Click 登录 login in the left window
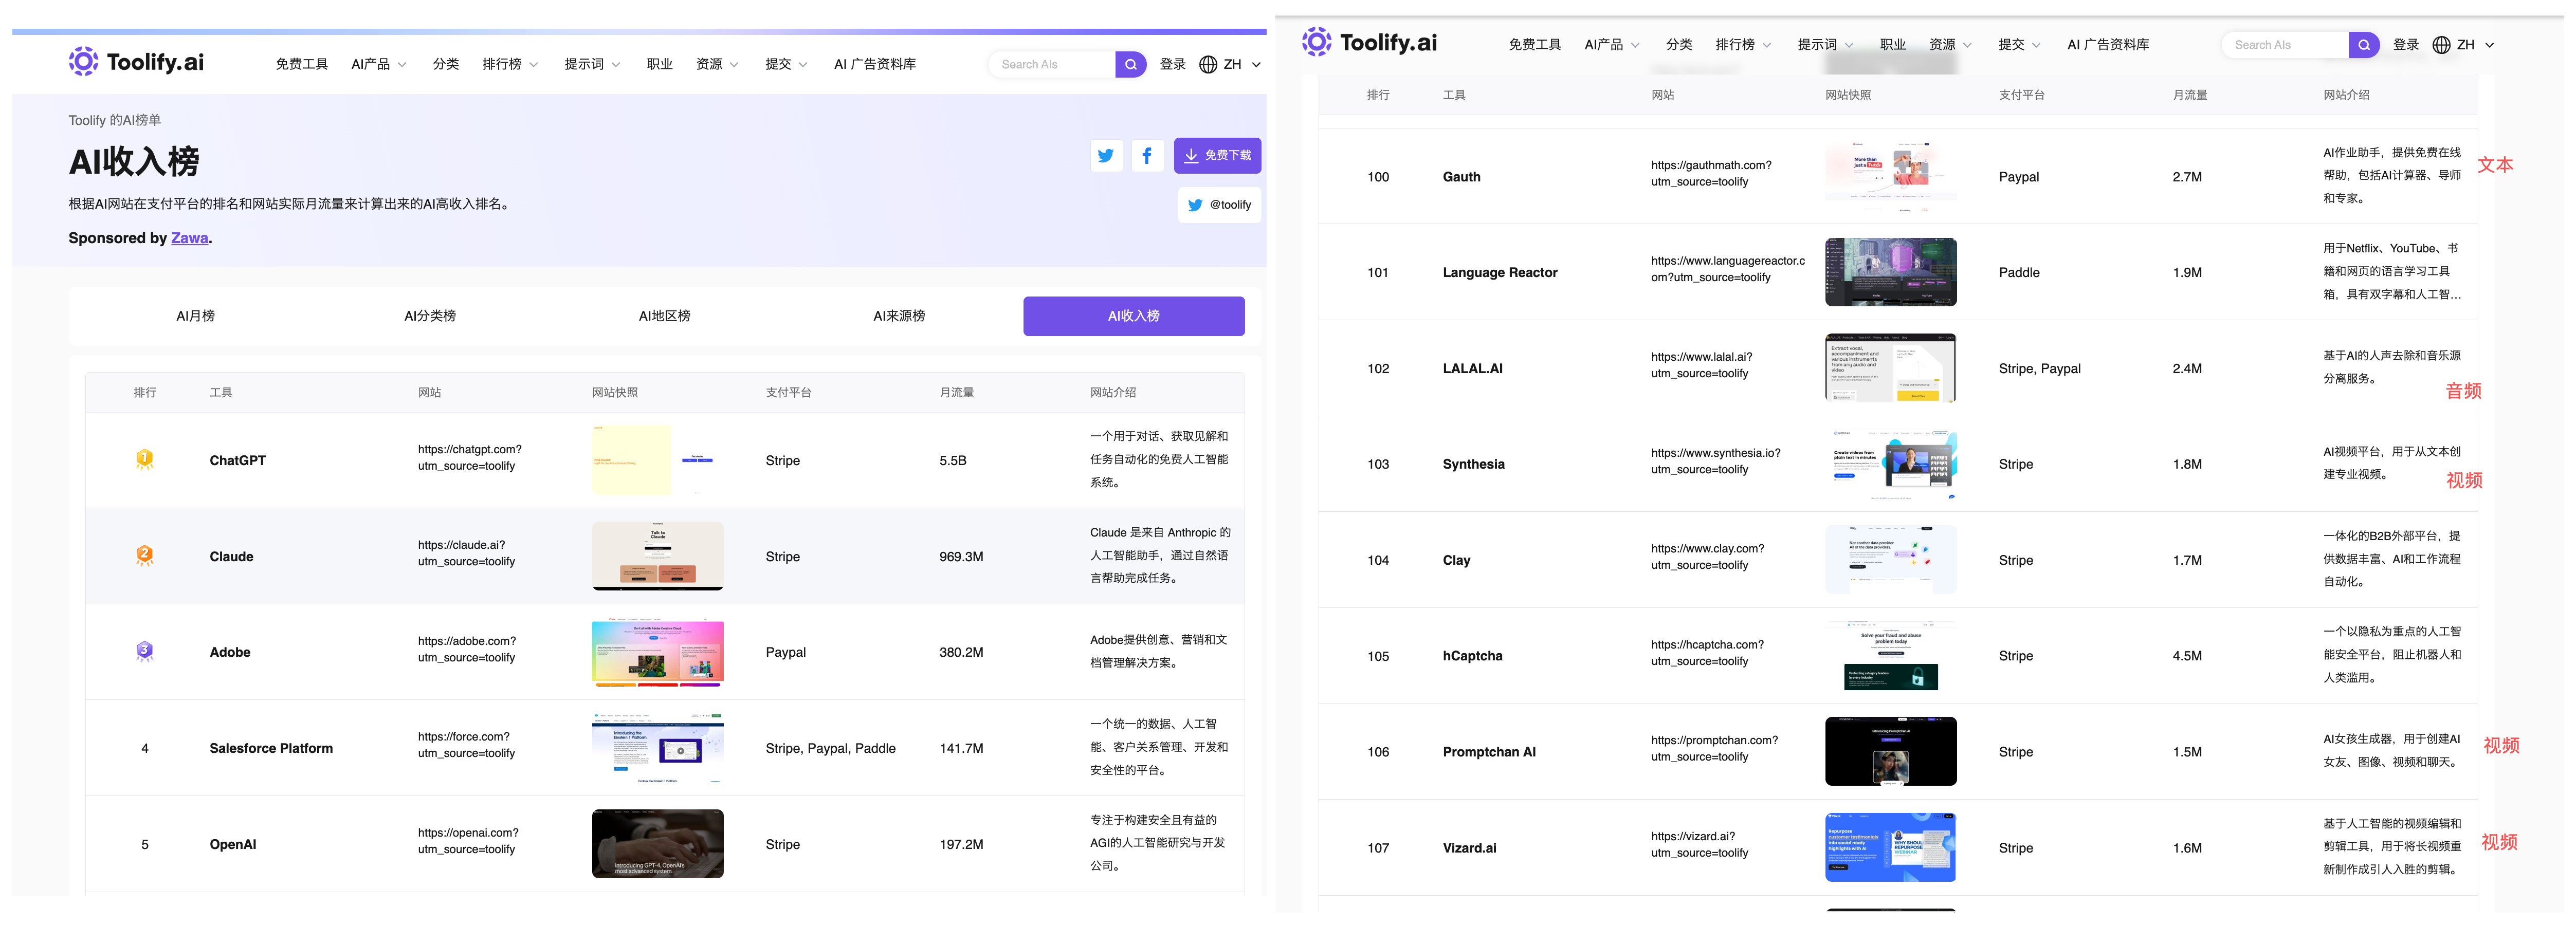Screen dimensions: 2576x925 pos(1172,64)
